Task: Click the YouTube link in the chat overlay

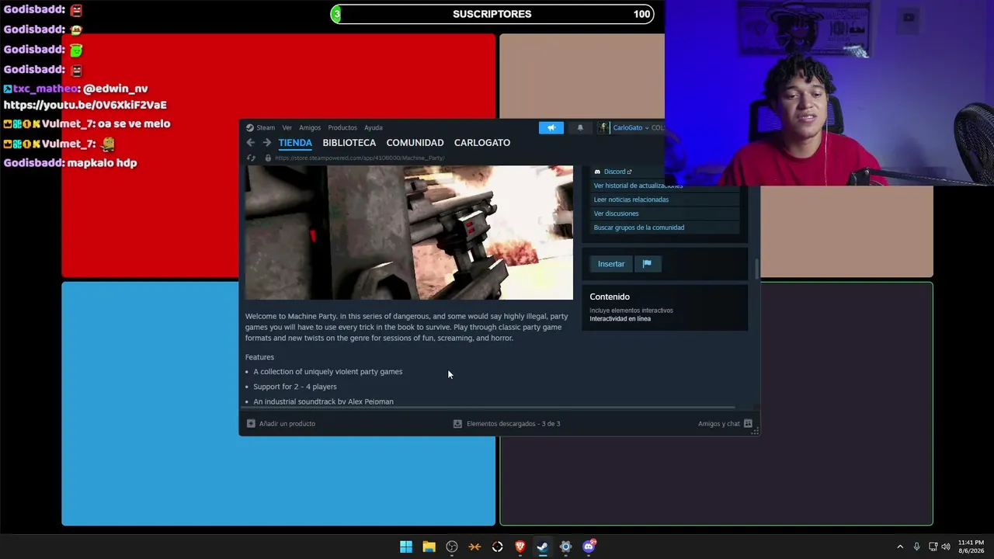Action: click(85, 105)
